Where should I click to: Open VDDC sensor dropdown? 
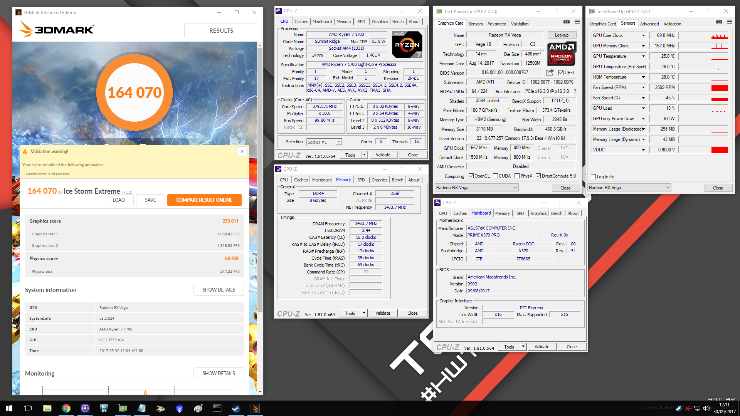tap(643, 150)
